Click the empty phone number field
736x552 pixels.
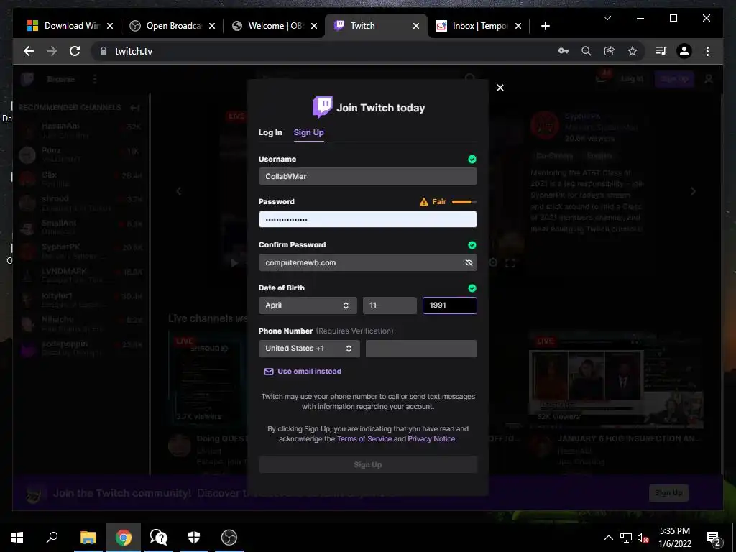(421, 349)
